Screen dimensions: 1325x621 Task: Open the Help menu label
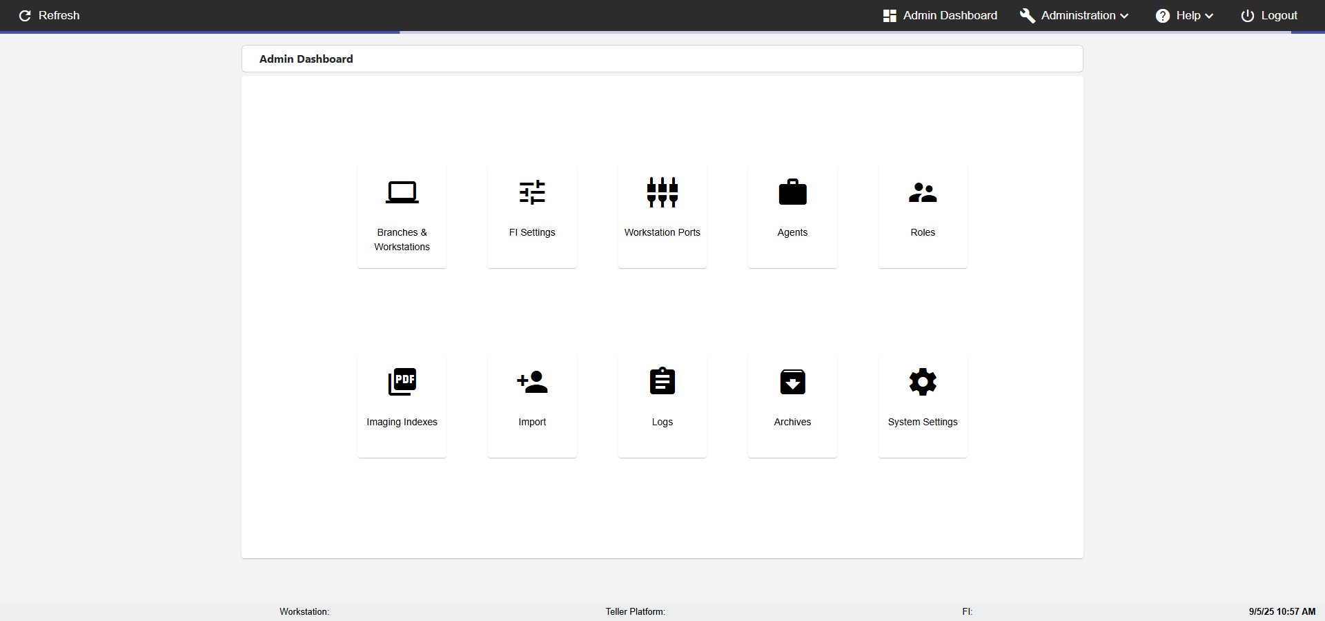tap(1188, 15)
